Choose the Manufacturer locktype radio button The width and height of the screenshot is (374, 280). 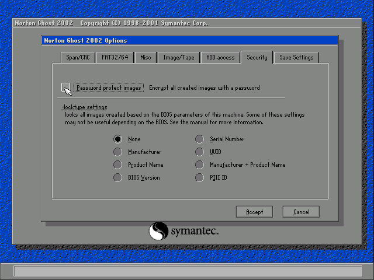[117, 152]
